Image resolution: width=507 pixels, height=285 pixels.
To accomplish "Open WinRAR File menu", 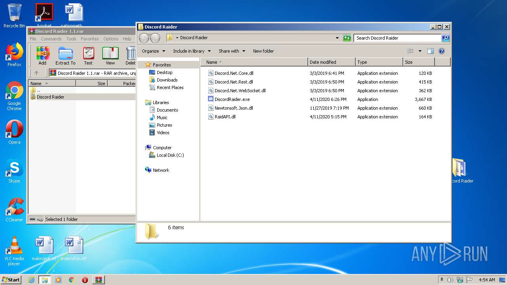I will [33, 39].
